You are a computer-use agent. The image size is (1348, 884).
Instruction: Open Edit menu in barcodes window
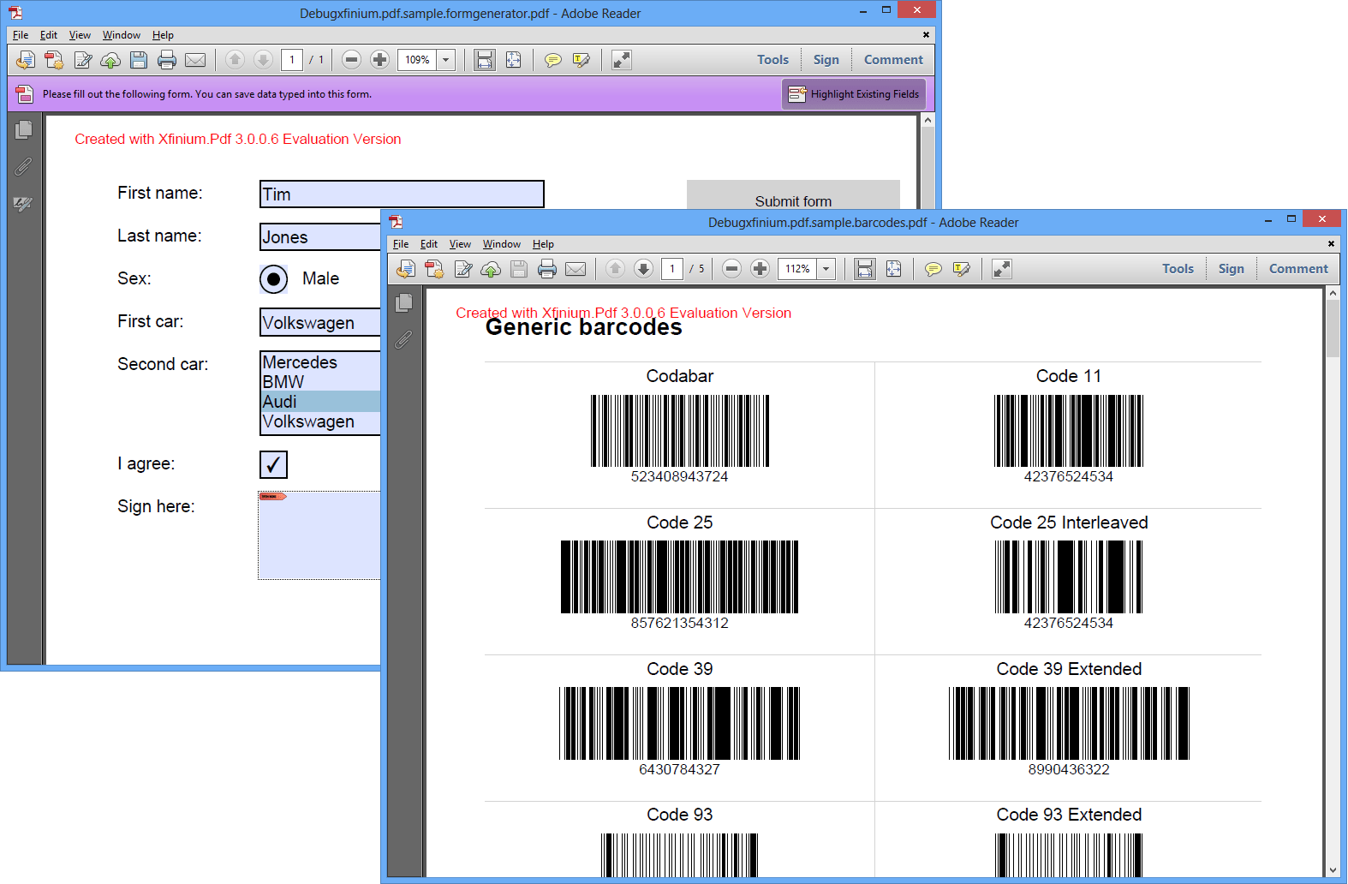pos(429,244)
